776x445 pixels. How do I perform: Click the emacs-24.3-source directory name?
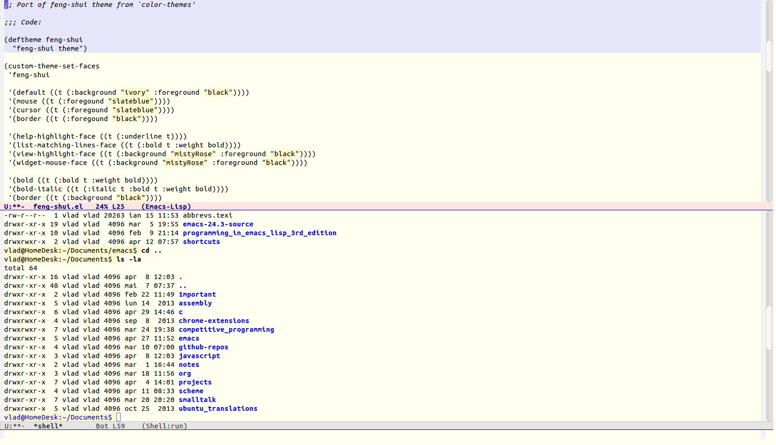click(218, 224)
